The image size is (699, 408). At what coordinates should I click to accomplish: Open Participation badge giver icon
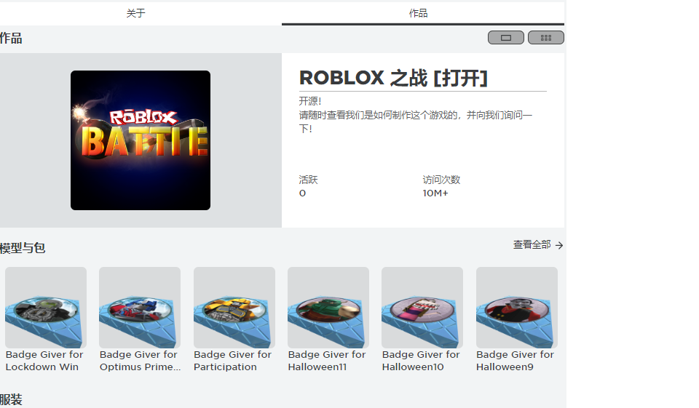point(234,308)
